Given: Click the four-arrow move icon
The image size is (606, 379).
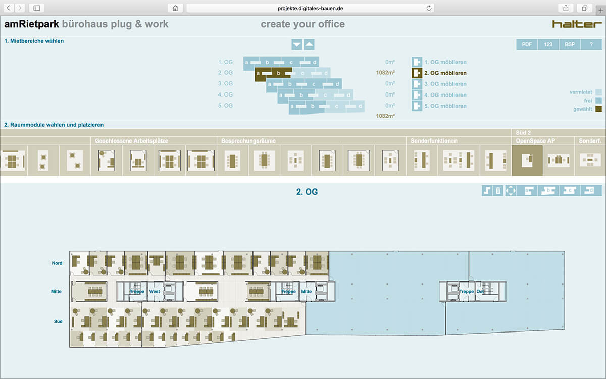Looking at the screenshot, I should click(x=511, y=191).
